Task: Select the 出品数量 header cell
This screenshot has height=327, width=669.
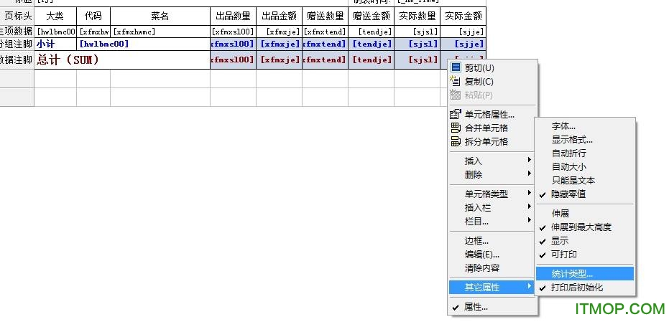Action: 233,16
